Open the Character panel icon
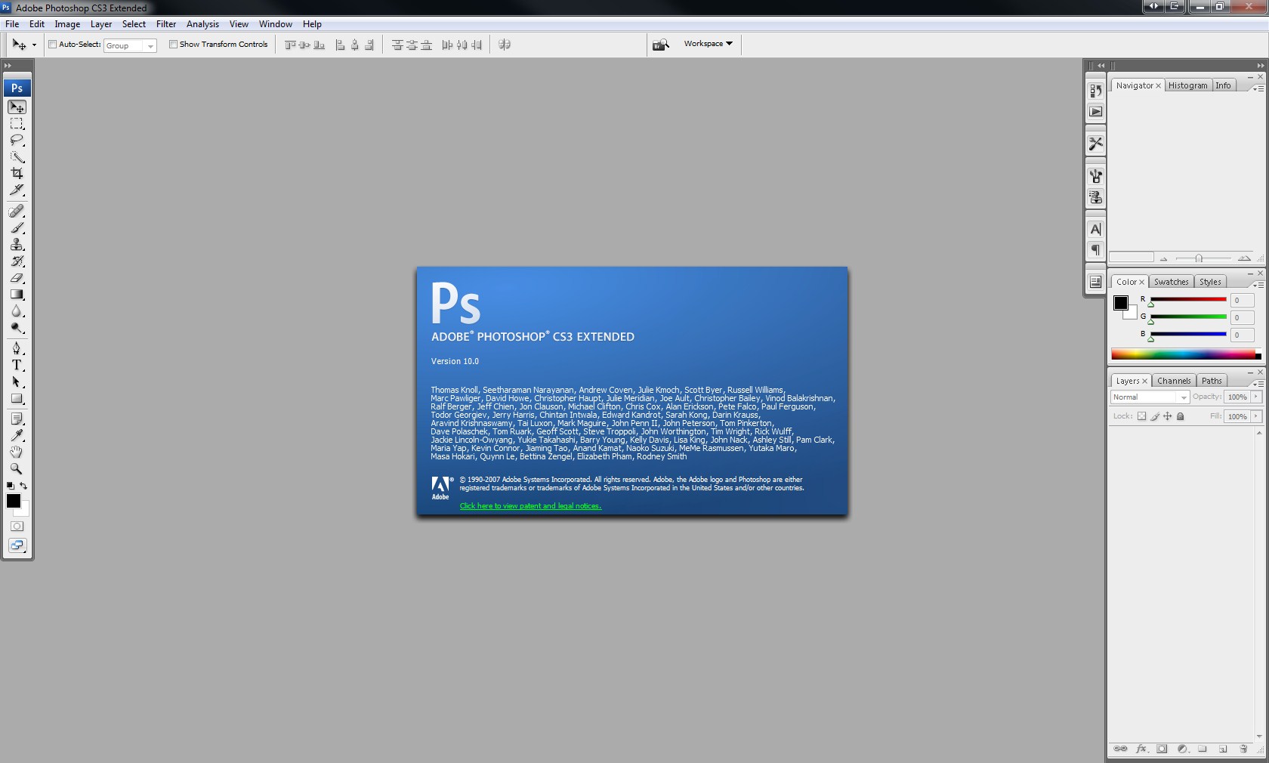The width and height of the screenshot is (1269, 763). [x=1095, y=229]
